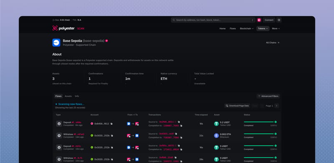This screenshot has width=334, height=163.
Task: Open the pink network icon beside Connect
Action: pyautogui.click(x=259, y=20)
